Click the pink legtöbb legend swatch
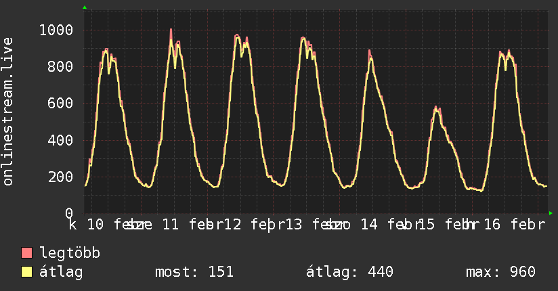The height and width of the screenshot is (291, 558). [26, 252]
